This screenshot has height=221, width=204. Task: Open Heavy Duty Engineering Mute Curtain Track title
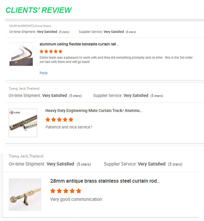pos(94,111)
